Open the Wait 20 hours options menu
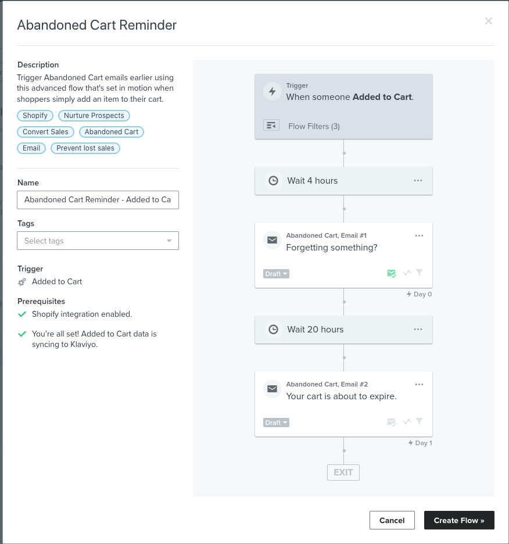509x544 pixels. [x=418, y=329]
